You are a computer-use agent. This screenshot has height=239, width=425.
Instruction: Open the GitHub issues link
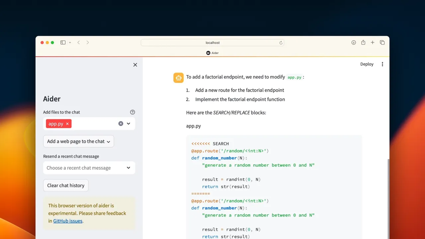[x=68, y=221]
